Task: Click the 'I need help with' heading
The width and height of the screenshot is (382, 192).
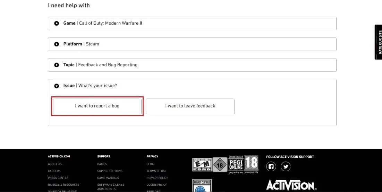Action: coord(69,5)
